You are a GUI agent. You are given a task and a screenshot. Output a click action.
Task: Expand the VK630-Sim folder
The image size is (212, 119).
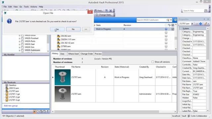click(x=20, y=47)
